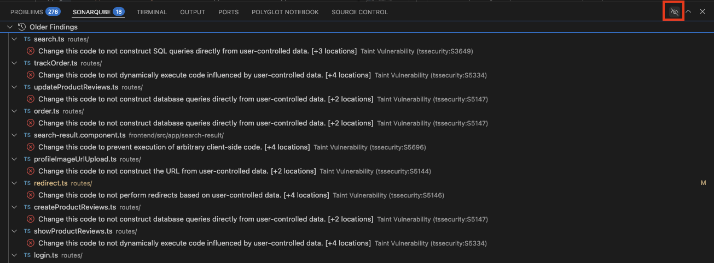Close the bottom panel with the X icon
Viewport: 714px width, 263px height.
pyautogui.click(x=703, y=11)
